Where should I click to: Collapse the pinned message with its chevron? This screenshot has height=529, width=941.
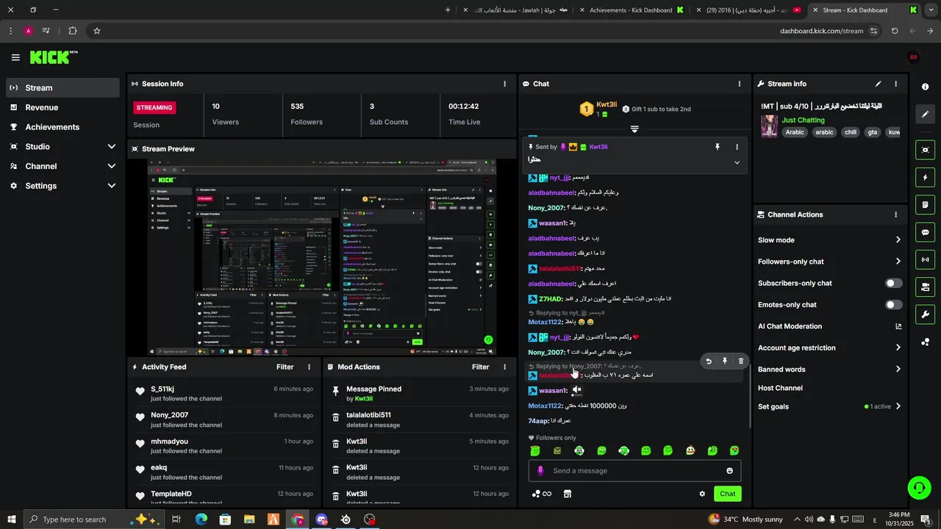(737, 162)
